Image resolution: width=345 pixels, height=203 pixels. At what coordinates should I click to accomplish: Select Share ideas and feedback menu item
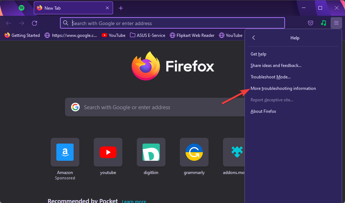pos(293,66)
